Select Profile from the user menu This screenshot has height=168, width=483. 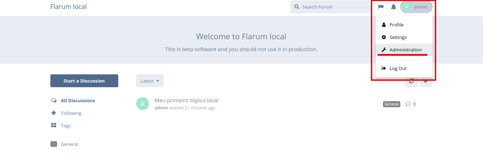click(404, 25)
